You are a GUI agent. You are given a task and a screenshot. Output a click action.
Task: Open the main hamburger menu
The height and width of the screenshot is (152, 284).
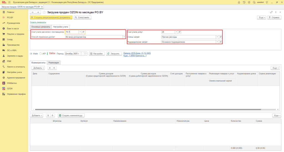tap(9, 2)
